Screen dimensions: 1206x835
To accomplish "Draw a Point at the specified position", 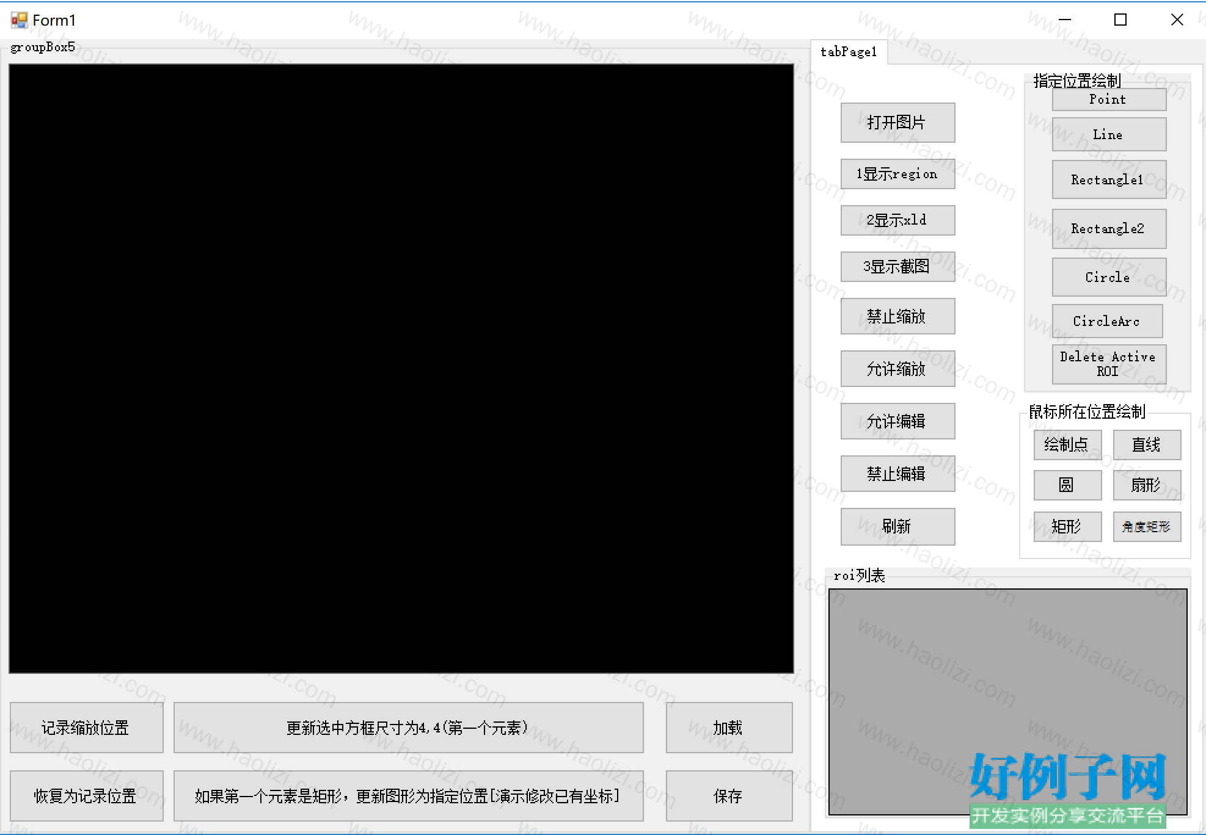I will 1109,99.
